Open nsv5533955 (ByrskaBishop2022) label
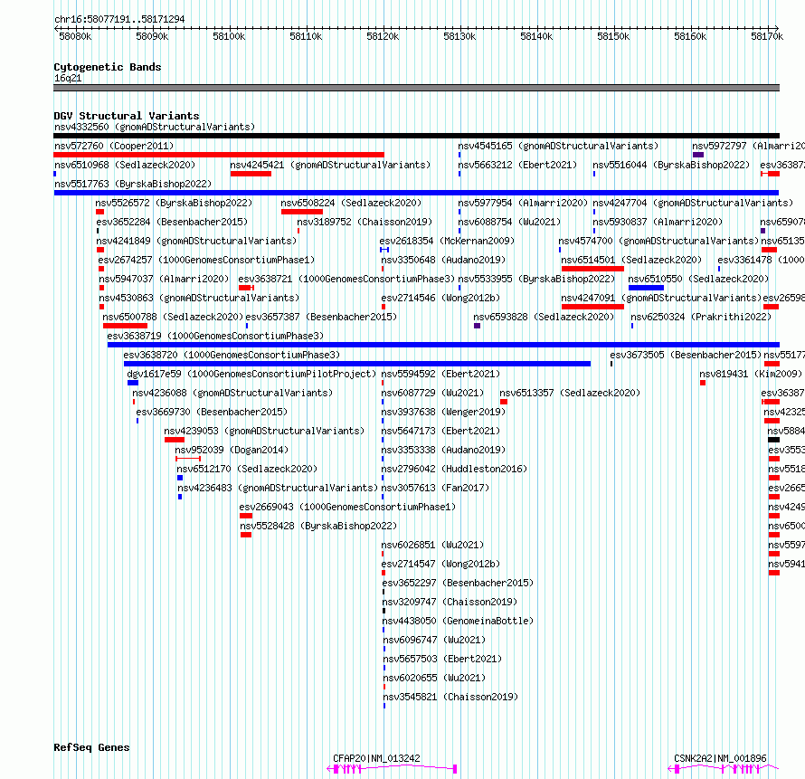This screenshot has width=805, height=779. coord(536,279)
